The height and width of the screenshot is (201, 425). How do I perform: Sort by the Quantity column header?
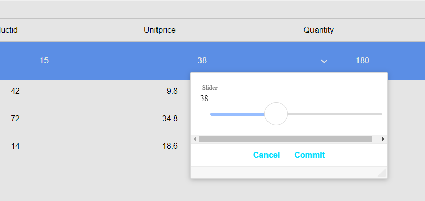[319, 30]
